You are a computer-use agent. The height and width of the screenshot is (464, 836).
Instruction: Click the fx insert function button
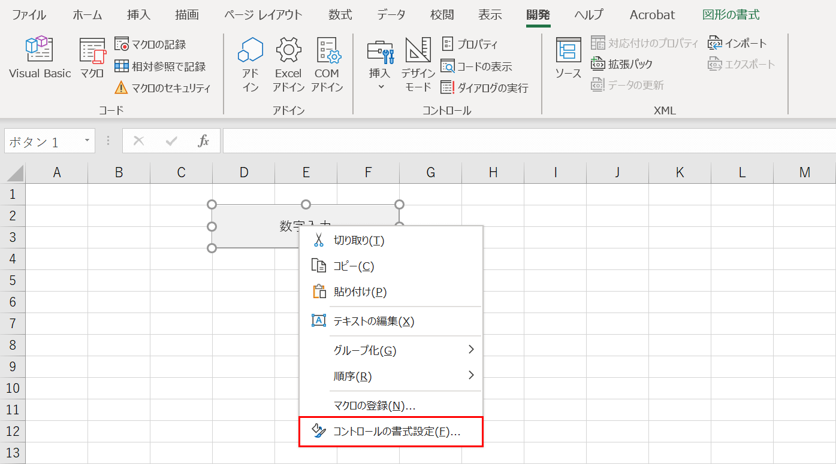pyautogui.click(x=204, y=140)
